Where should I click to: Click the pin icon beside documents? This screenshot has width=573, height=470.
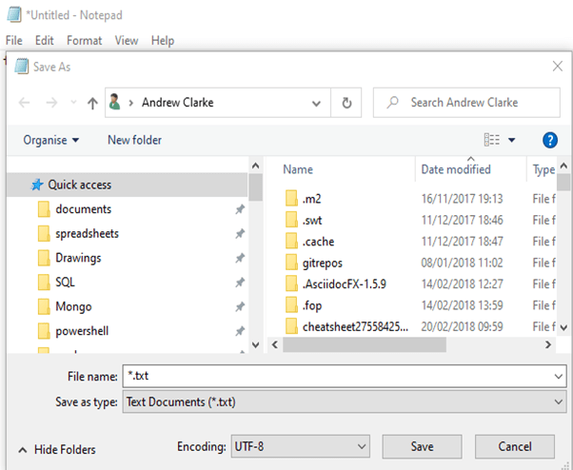coord(240,209)
